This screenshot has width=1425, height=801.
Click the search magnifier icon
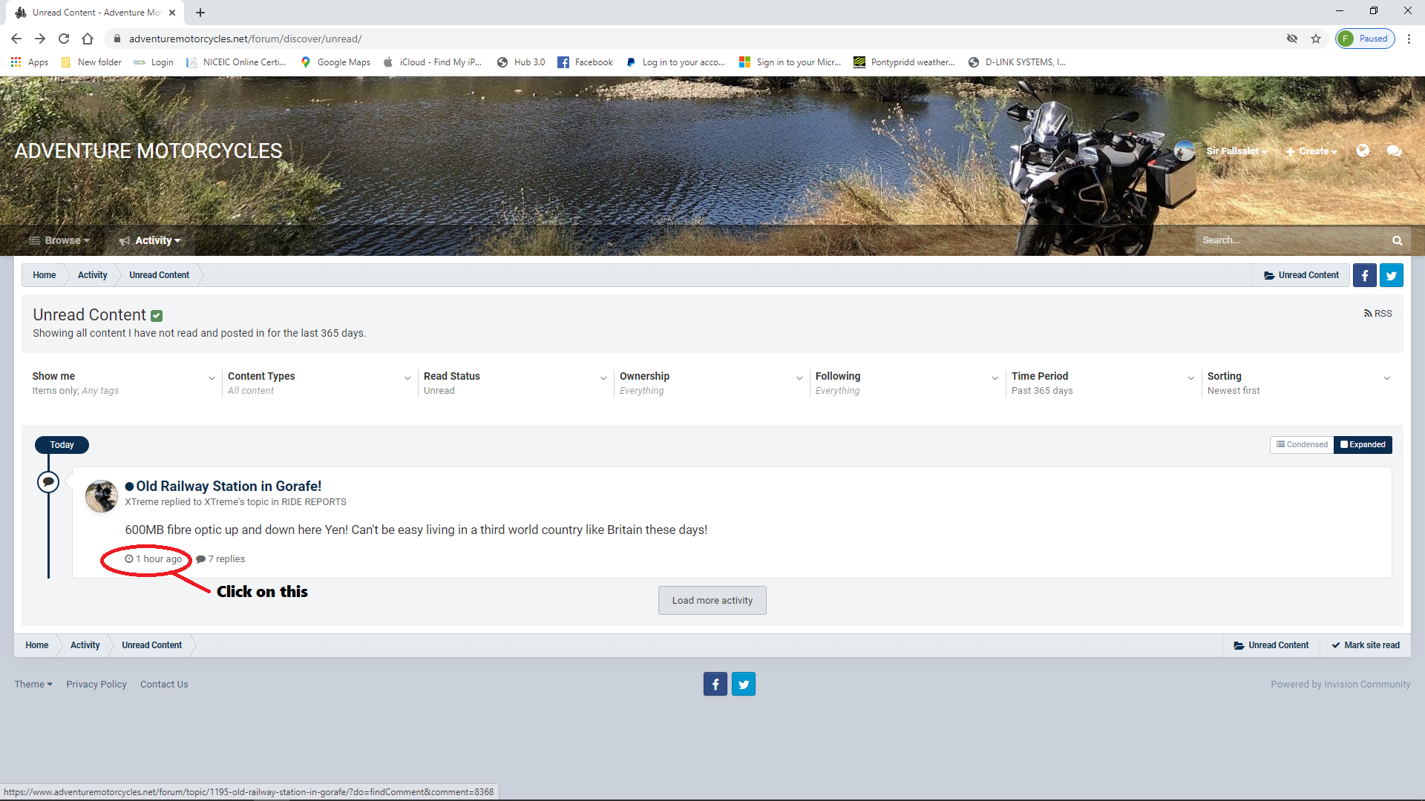pyautogui.click(x=1397, y=240)
